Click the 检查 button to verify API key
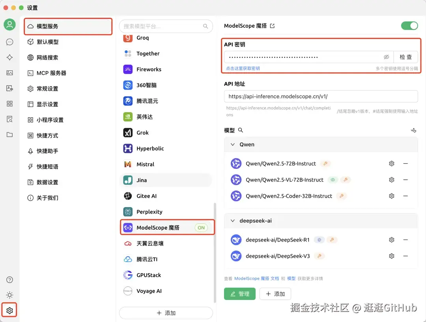Screen dimensions: 426x322 point(406,57)
